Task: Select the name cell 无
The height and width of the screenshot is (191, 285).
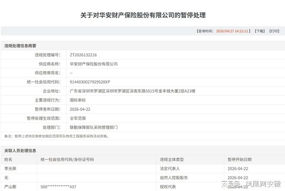Action: tap(6, 178)
